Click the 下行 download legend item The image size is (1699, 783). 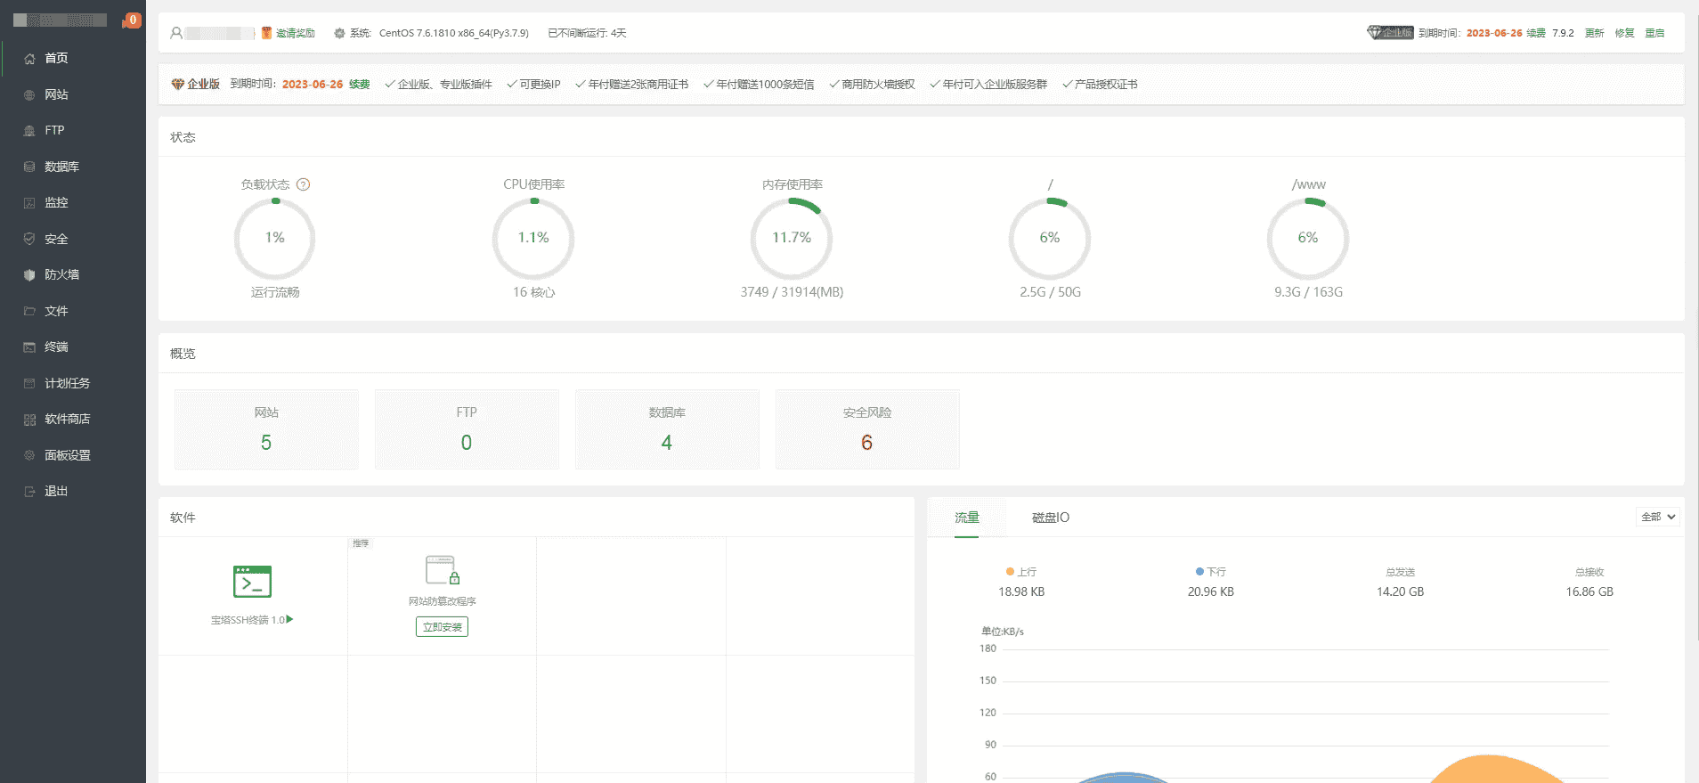point(1211,572)
